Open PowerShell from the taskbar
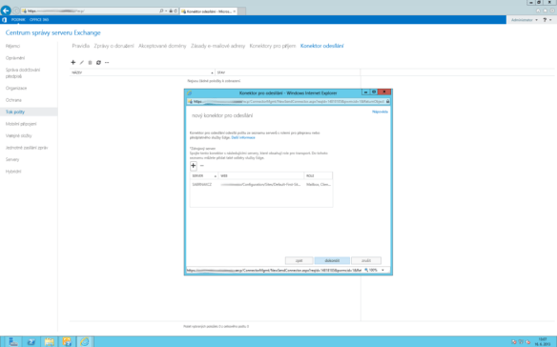 [31, 341]
